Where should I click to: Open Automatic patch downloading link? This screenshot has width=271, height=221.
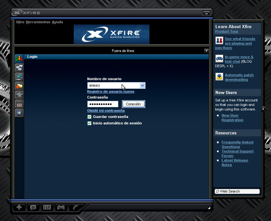pyautogui.click(x=239, y=77)
